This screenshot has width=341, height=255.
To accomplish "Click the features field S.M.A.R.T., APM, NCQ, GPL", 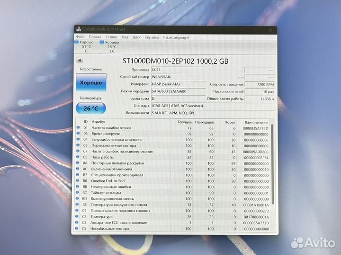I will tap(213, 113).
